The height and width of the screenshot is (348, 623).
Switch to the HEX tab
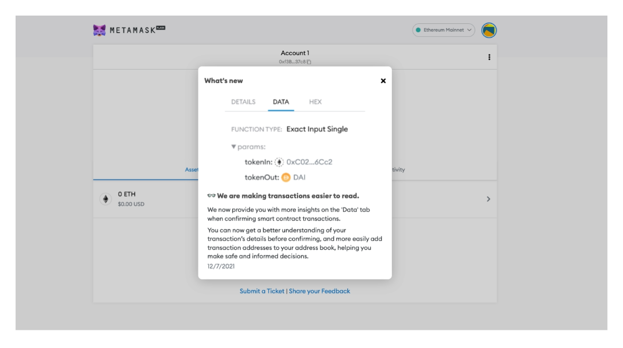click(x=315, y=102)
